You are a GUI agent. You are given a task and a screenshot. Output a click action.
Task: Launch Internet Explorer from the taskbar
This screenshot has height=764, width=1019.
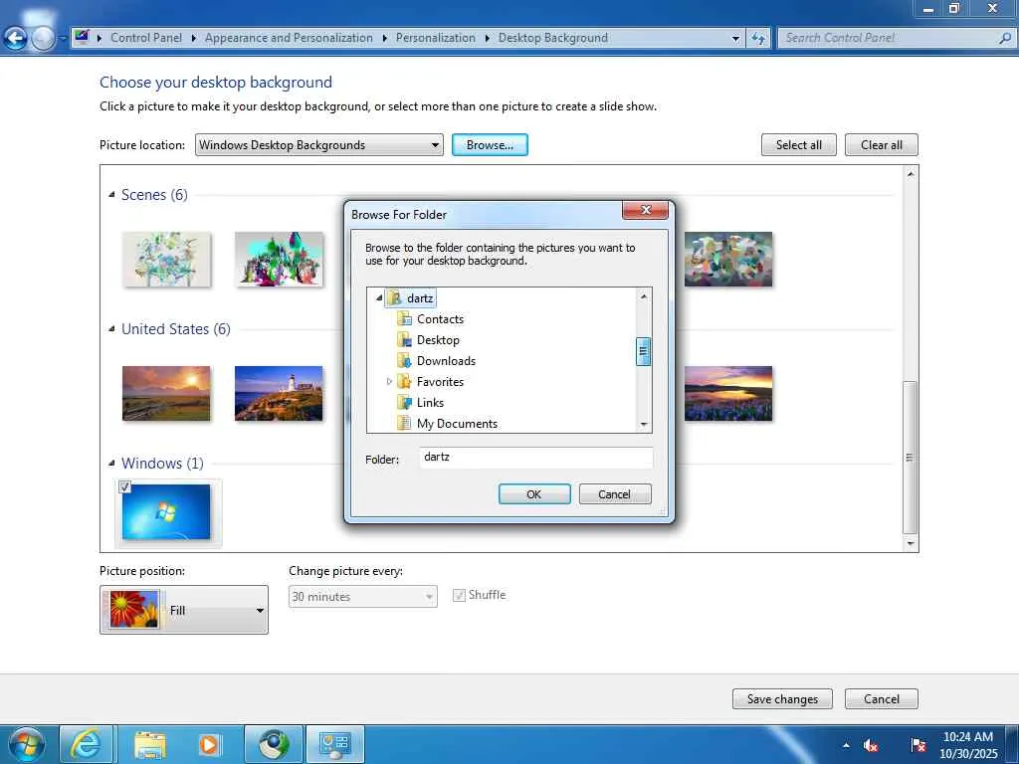click(x=87, y=744)
